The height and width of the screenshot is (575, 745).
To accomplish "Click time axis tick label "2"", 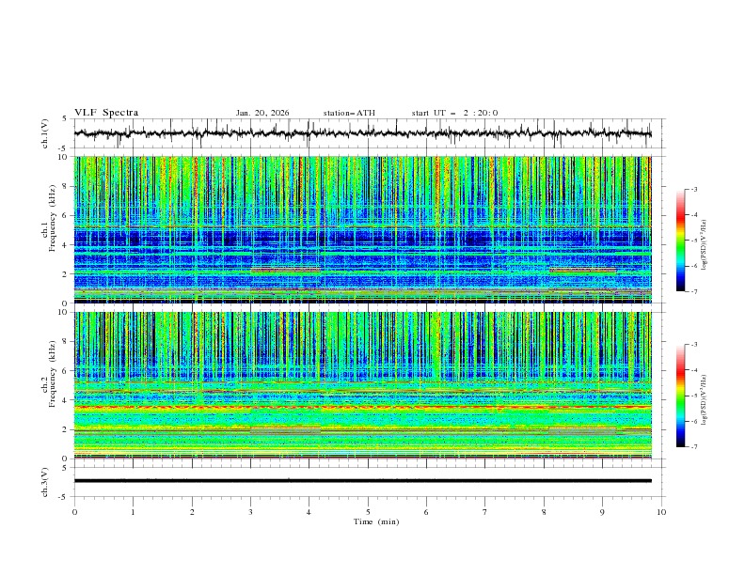I will 192,512.
